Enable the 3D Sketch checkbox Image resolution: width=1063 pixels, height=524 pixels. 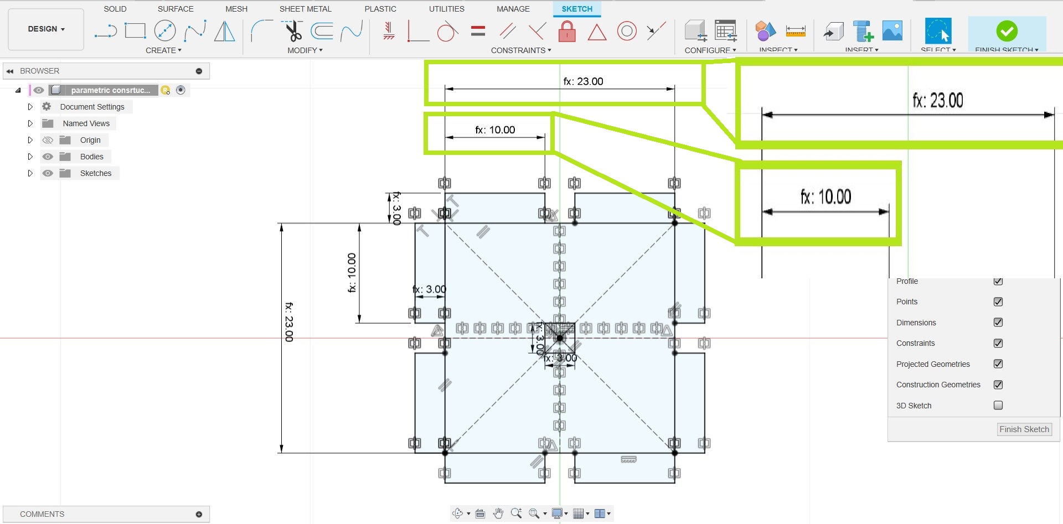coord(998,406)
